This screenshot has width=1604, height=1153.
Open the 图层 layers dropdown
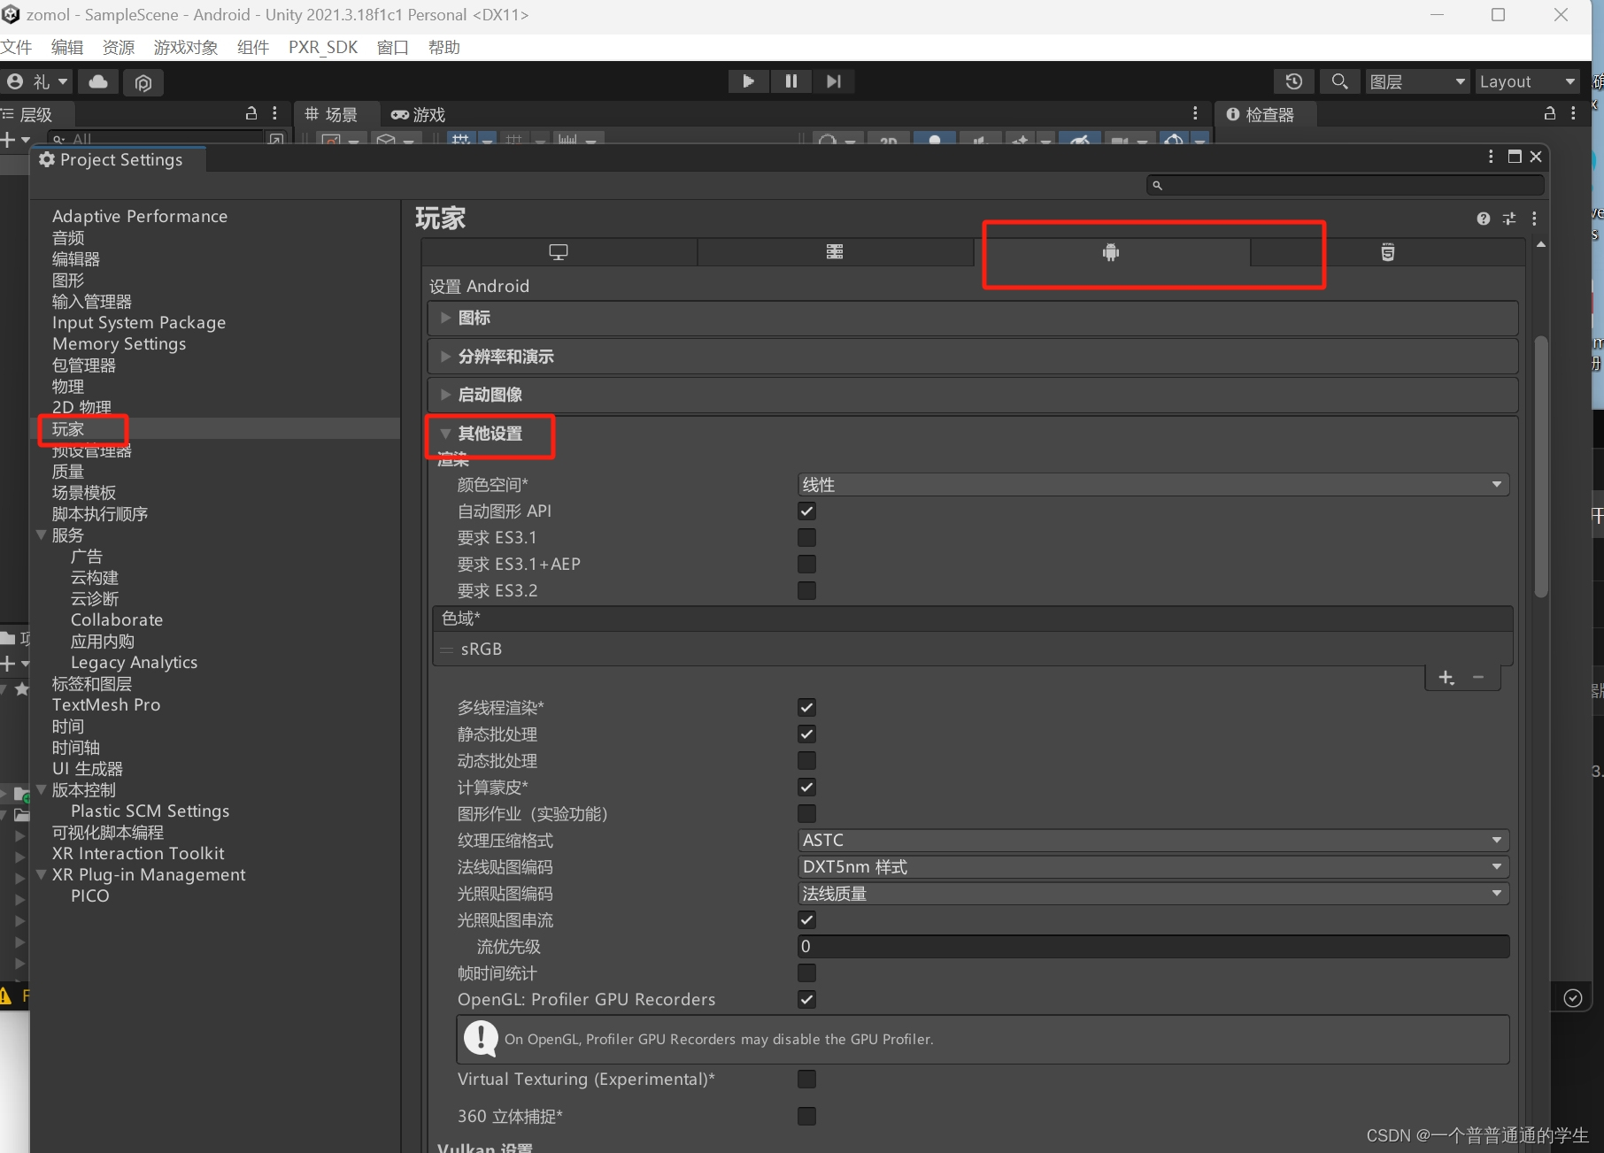(x=1417, y=81)
